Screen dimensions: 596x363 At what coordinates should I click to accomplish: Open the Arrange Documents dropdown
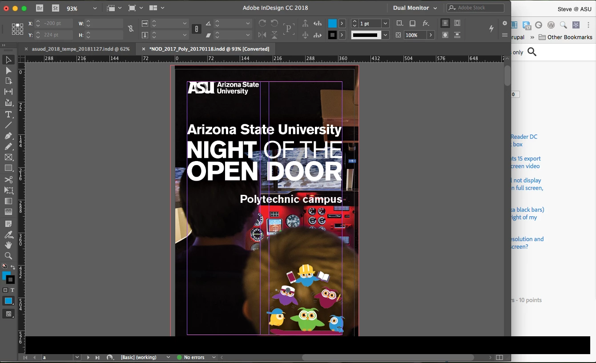[x=157, y=8]
